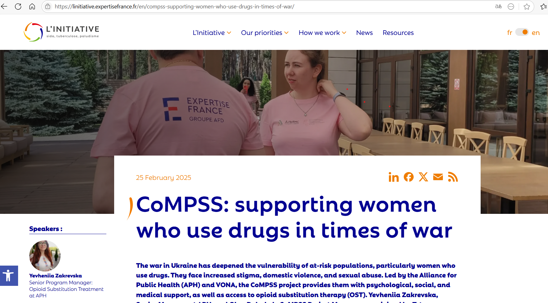Open the RSS feed icon
Screen dimensions: 548x303
pyautogui.click(x=453, y=177)
